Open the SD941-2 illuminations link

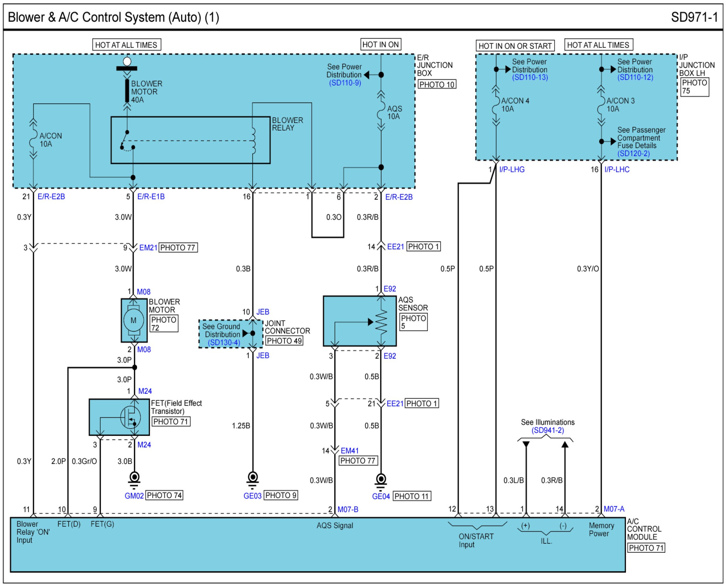tap(547, 430)
